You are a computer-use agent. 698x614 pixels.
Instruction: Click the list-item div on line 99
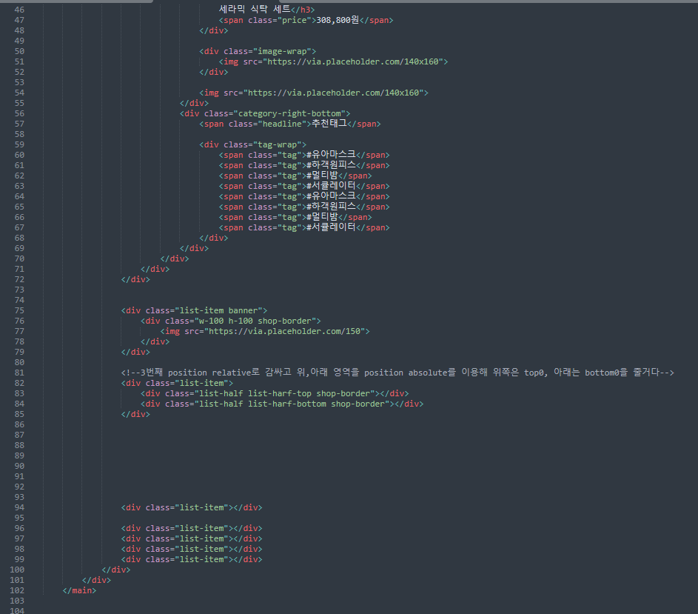[192, 559]
